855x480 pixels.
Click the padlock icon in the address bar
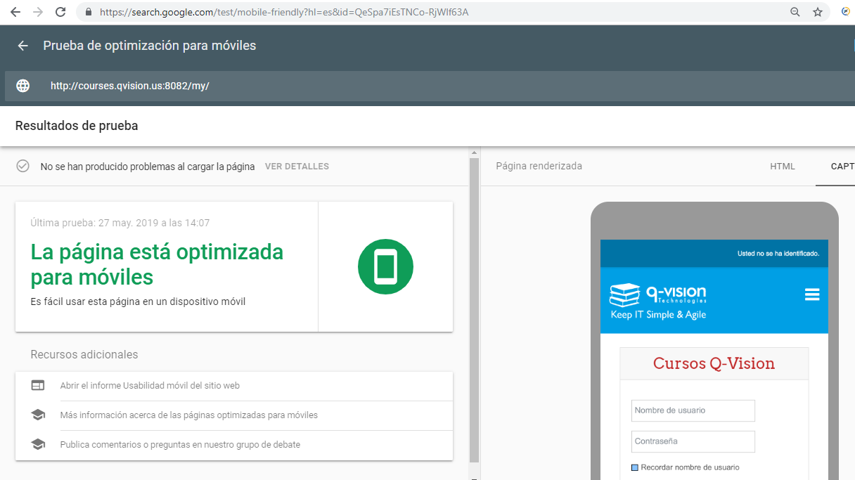(89, 12)
